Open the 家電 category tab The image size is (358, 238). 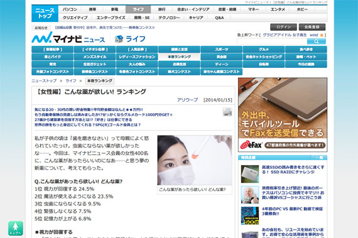pos(114,9)
